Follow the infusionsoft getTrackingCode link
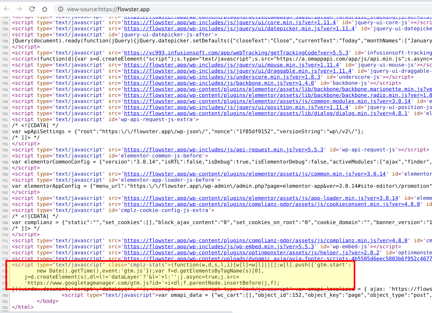The image size is (432, 313). (236, 53)
